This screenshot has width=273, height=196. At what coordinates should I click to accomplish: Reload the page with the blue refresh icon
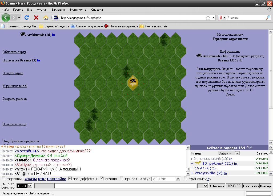coord(27,18)
